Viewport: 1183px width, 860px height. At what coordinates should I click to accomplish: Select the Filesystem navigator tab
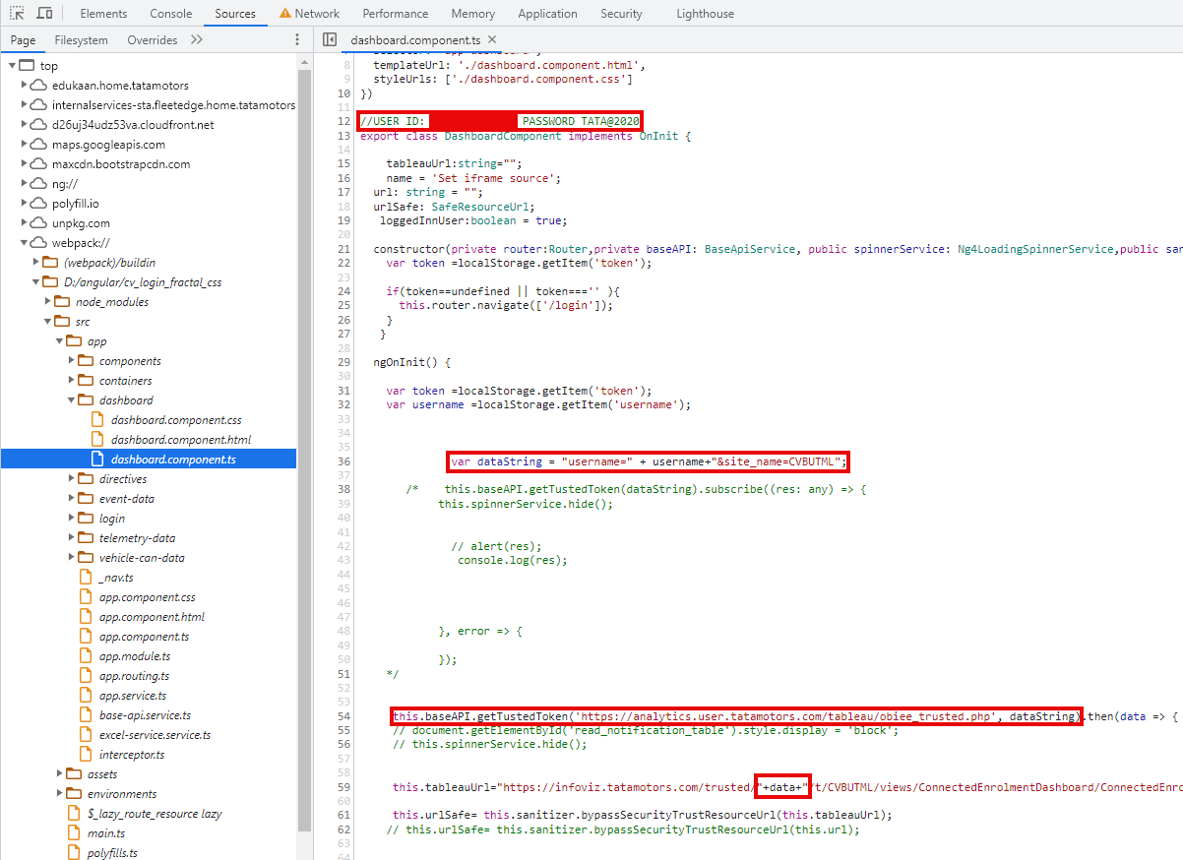[82, 40]
